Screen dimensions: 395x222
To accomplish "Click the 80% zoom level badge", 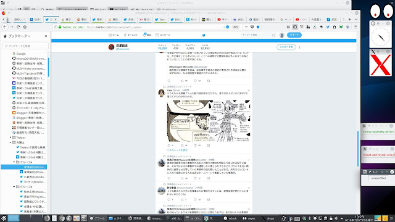I will point(235,27).
